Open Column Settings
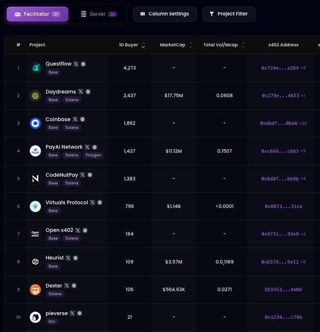 coord(165,14)
